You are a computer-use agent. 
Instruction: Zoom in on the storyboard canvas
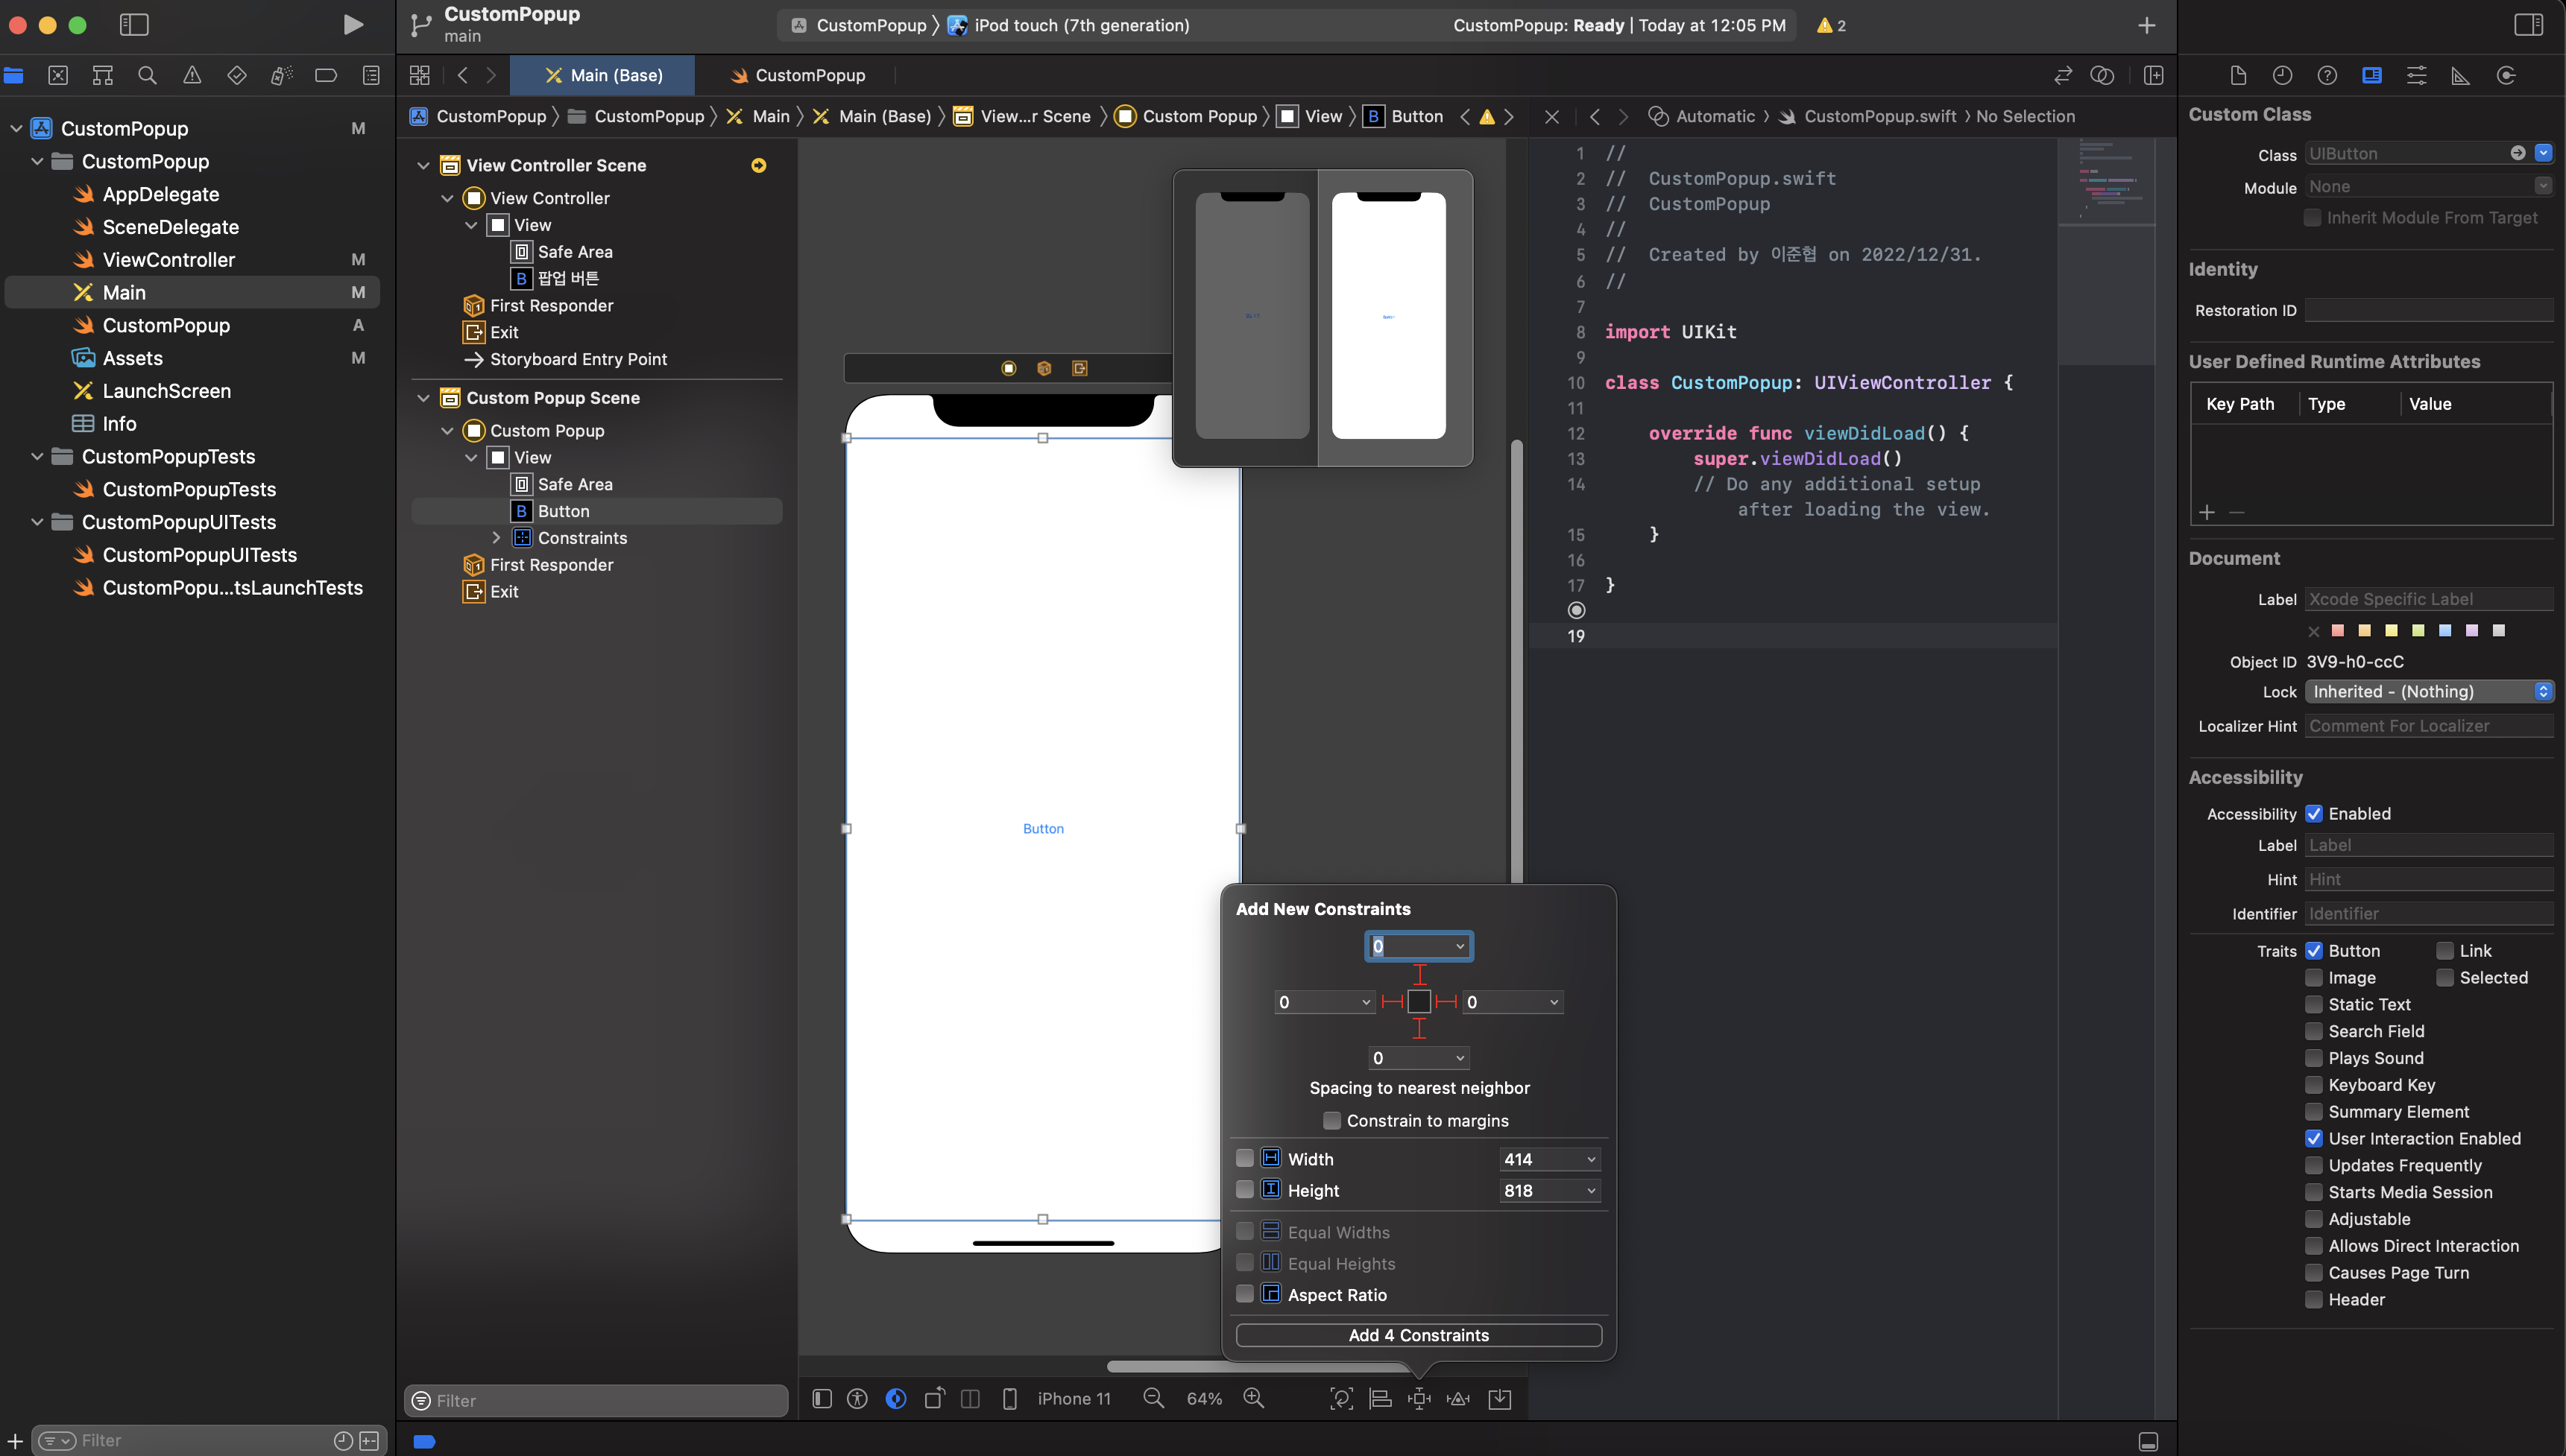[x=1253, y=1398]
